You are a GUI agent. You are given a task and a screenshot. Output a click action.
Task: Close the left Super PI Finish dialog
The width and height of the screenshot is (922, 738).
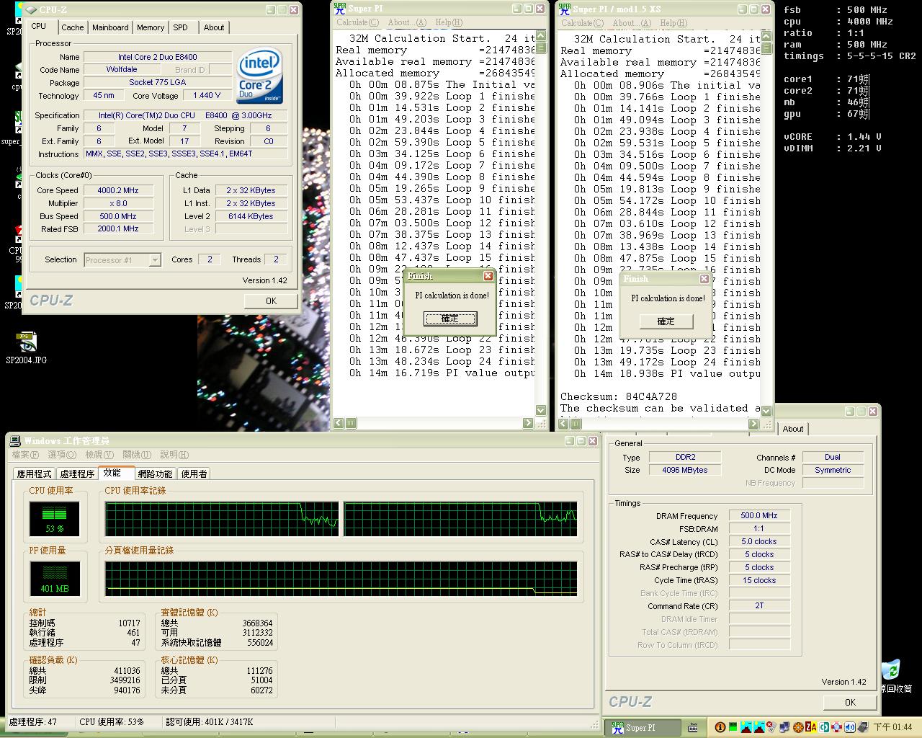(x=488, y=276)
